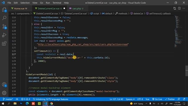Image resolution: width=188 pixels, height=106 pixels.
Task: Open the Help menu
Action: [66, 3]
